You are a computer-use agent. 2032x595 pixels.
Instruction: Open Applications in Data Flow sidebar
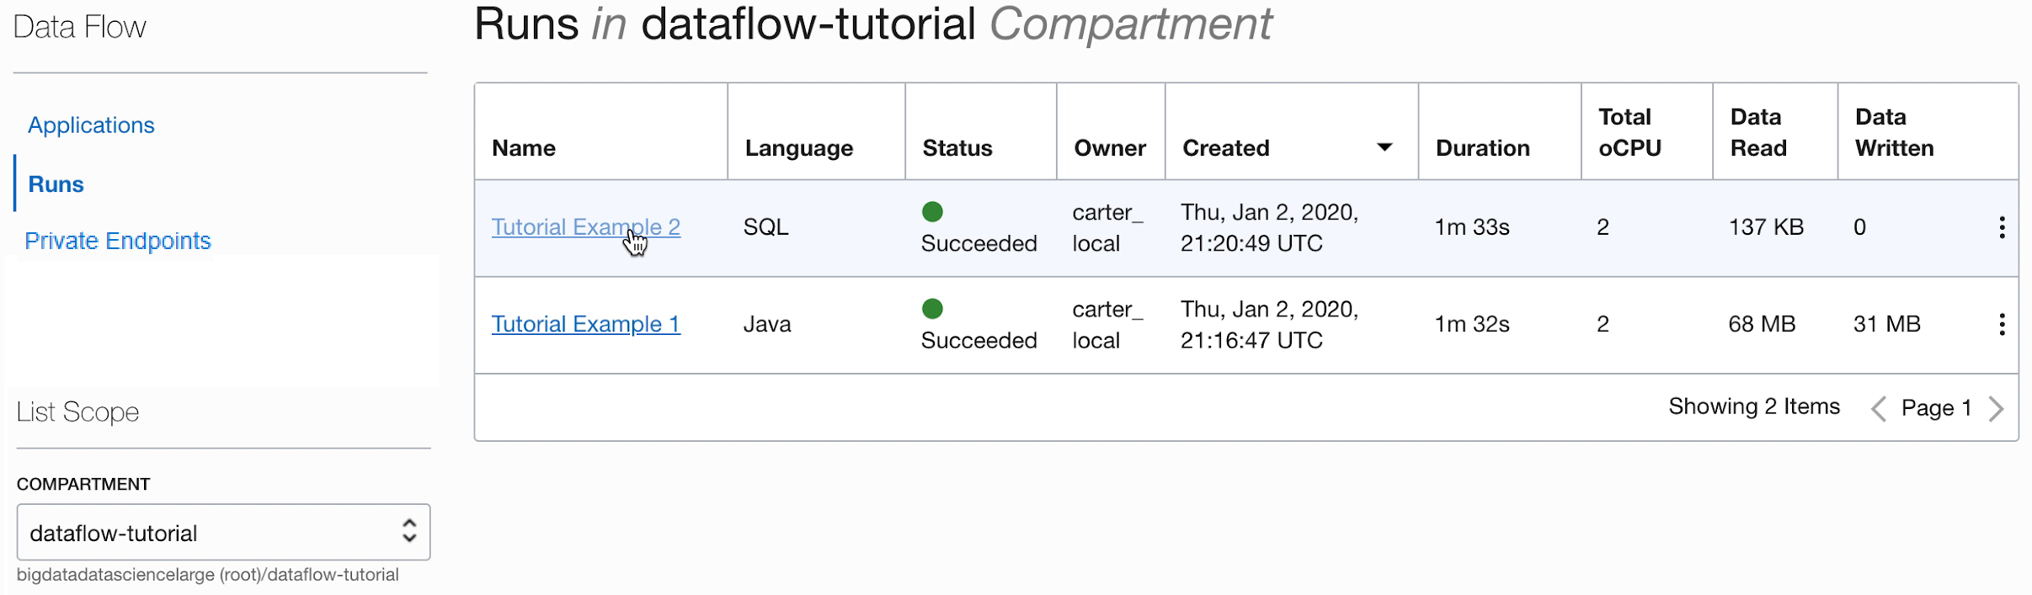coord(91,125)
